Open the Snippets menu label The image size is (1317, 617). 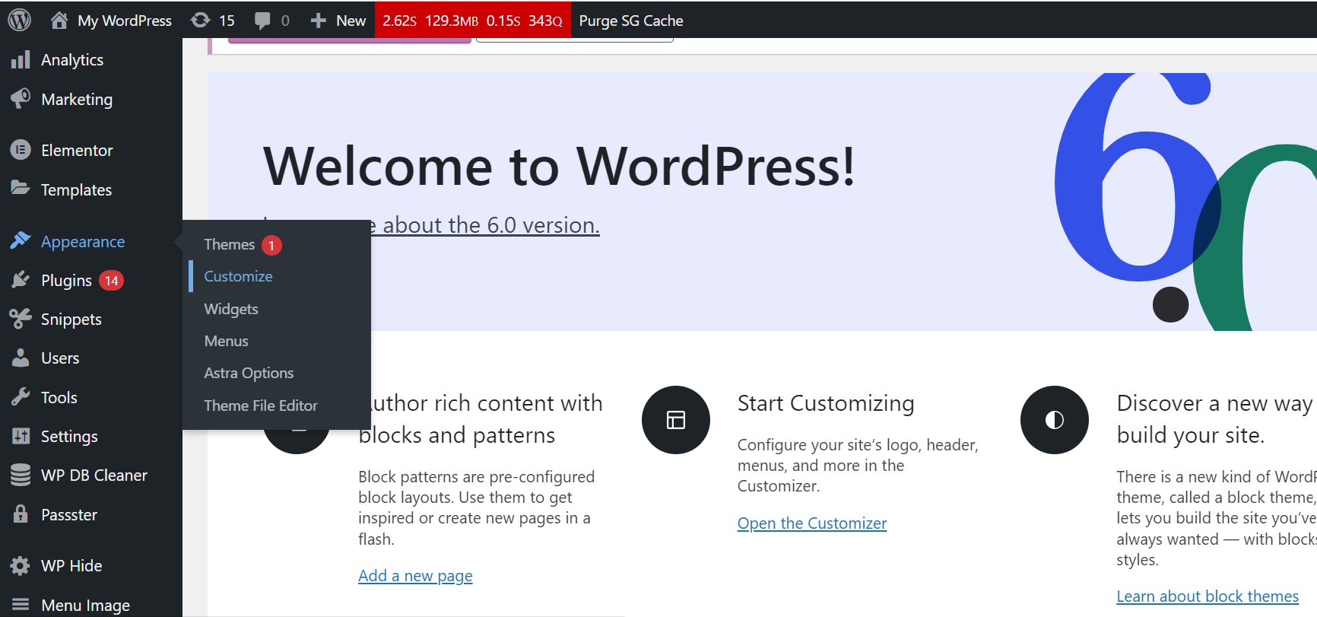coord(71,319)
